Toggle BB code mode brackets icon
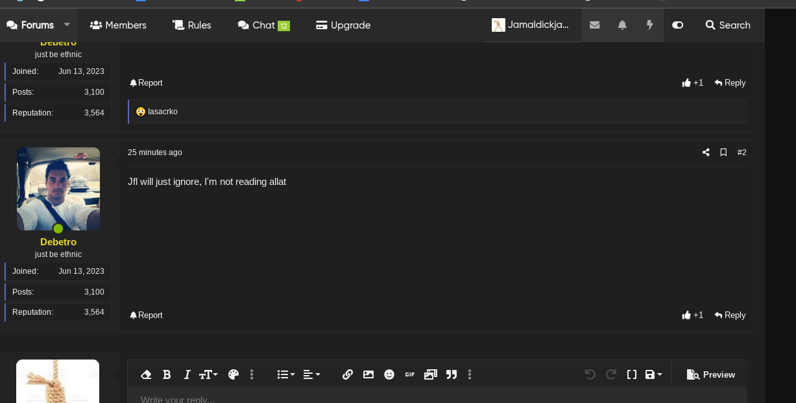The image size is (796, 403). tap(631, 374)
